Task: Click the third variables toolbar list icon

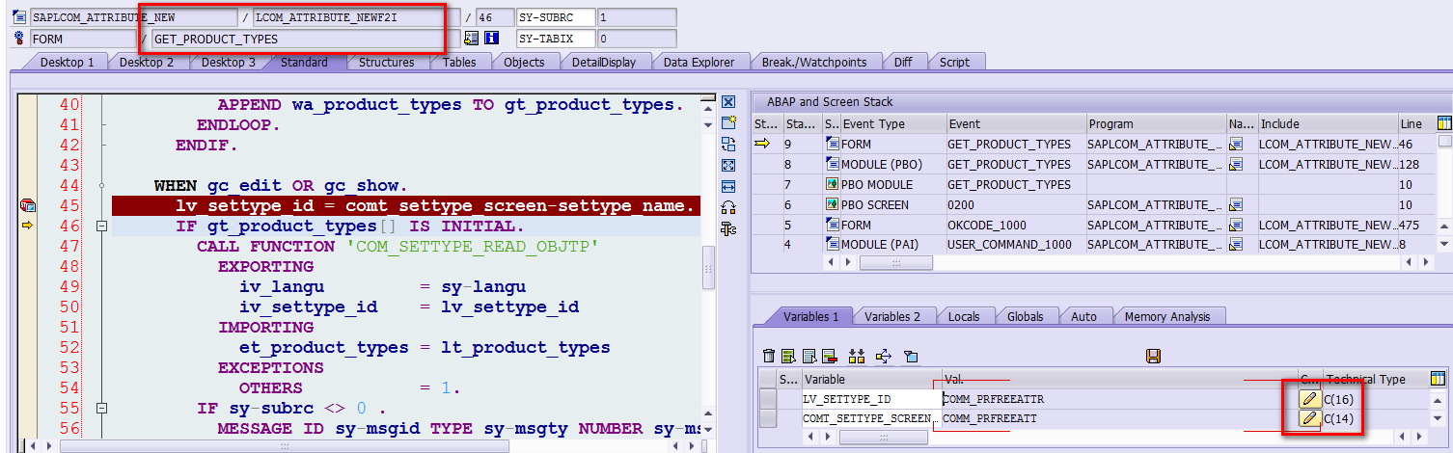Action: (809, 357)
